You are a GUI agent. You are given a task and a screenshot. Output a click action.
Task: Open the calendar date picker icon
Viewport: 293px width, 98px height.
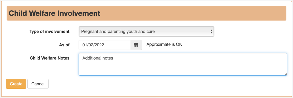coord(136,45)
